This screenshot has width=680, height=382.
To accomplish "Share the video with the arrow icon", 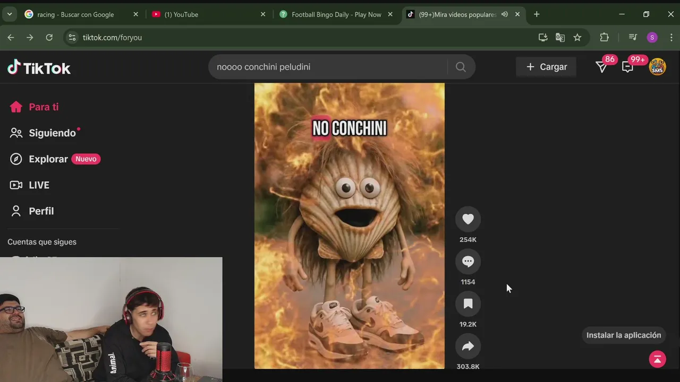I will 468,346.
